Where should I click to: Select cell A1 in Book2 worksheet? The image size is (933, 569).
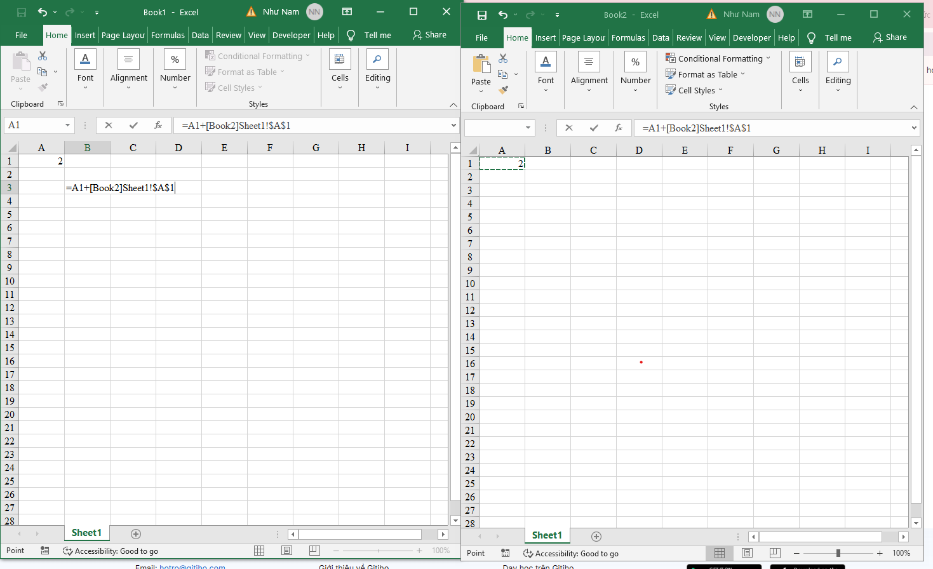pyautogui.click(x=502, y=164)
